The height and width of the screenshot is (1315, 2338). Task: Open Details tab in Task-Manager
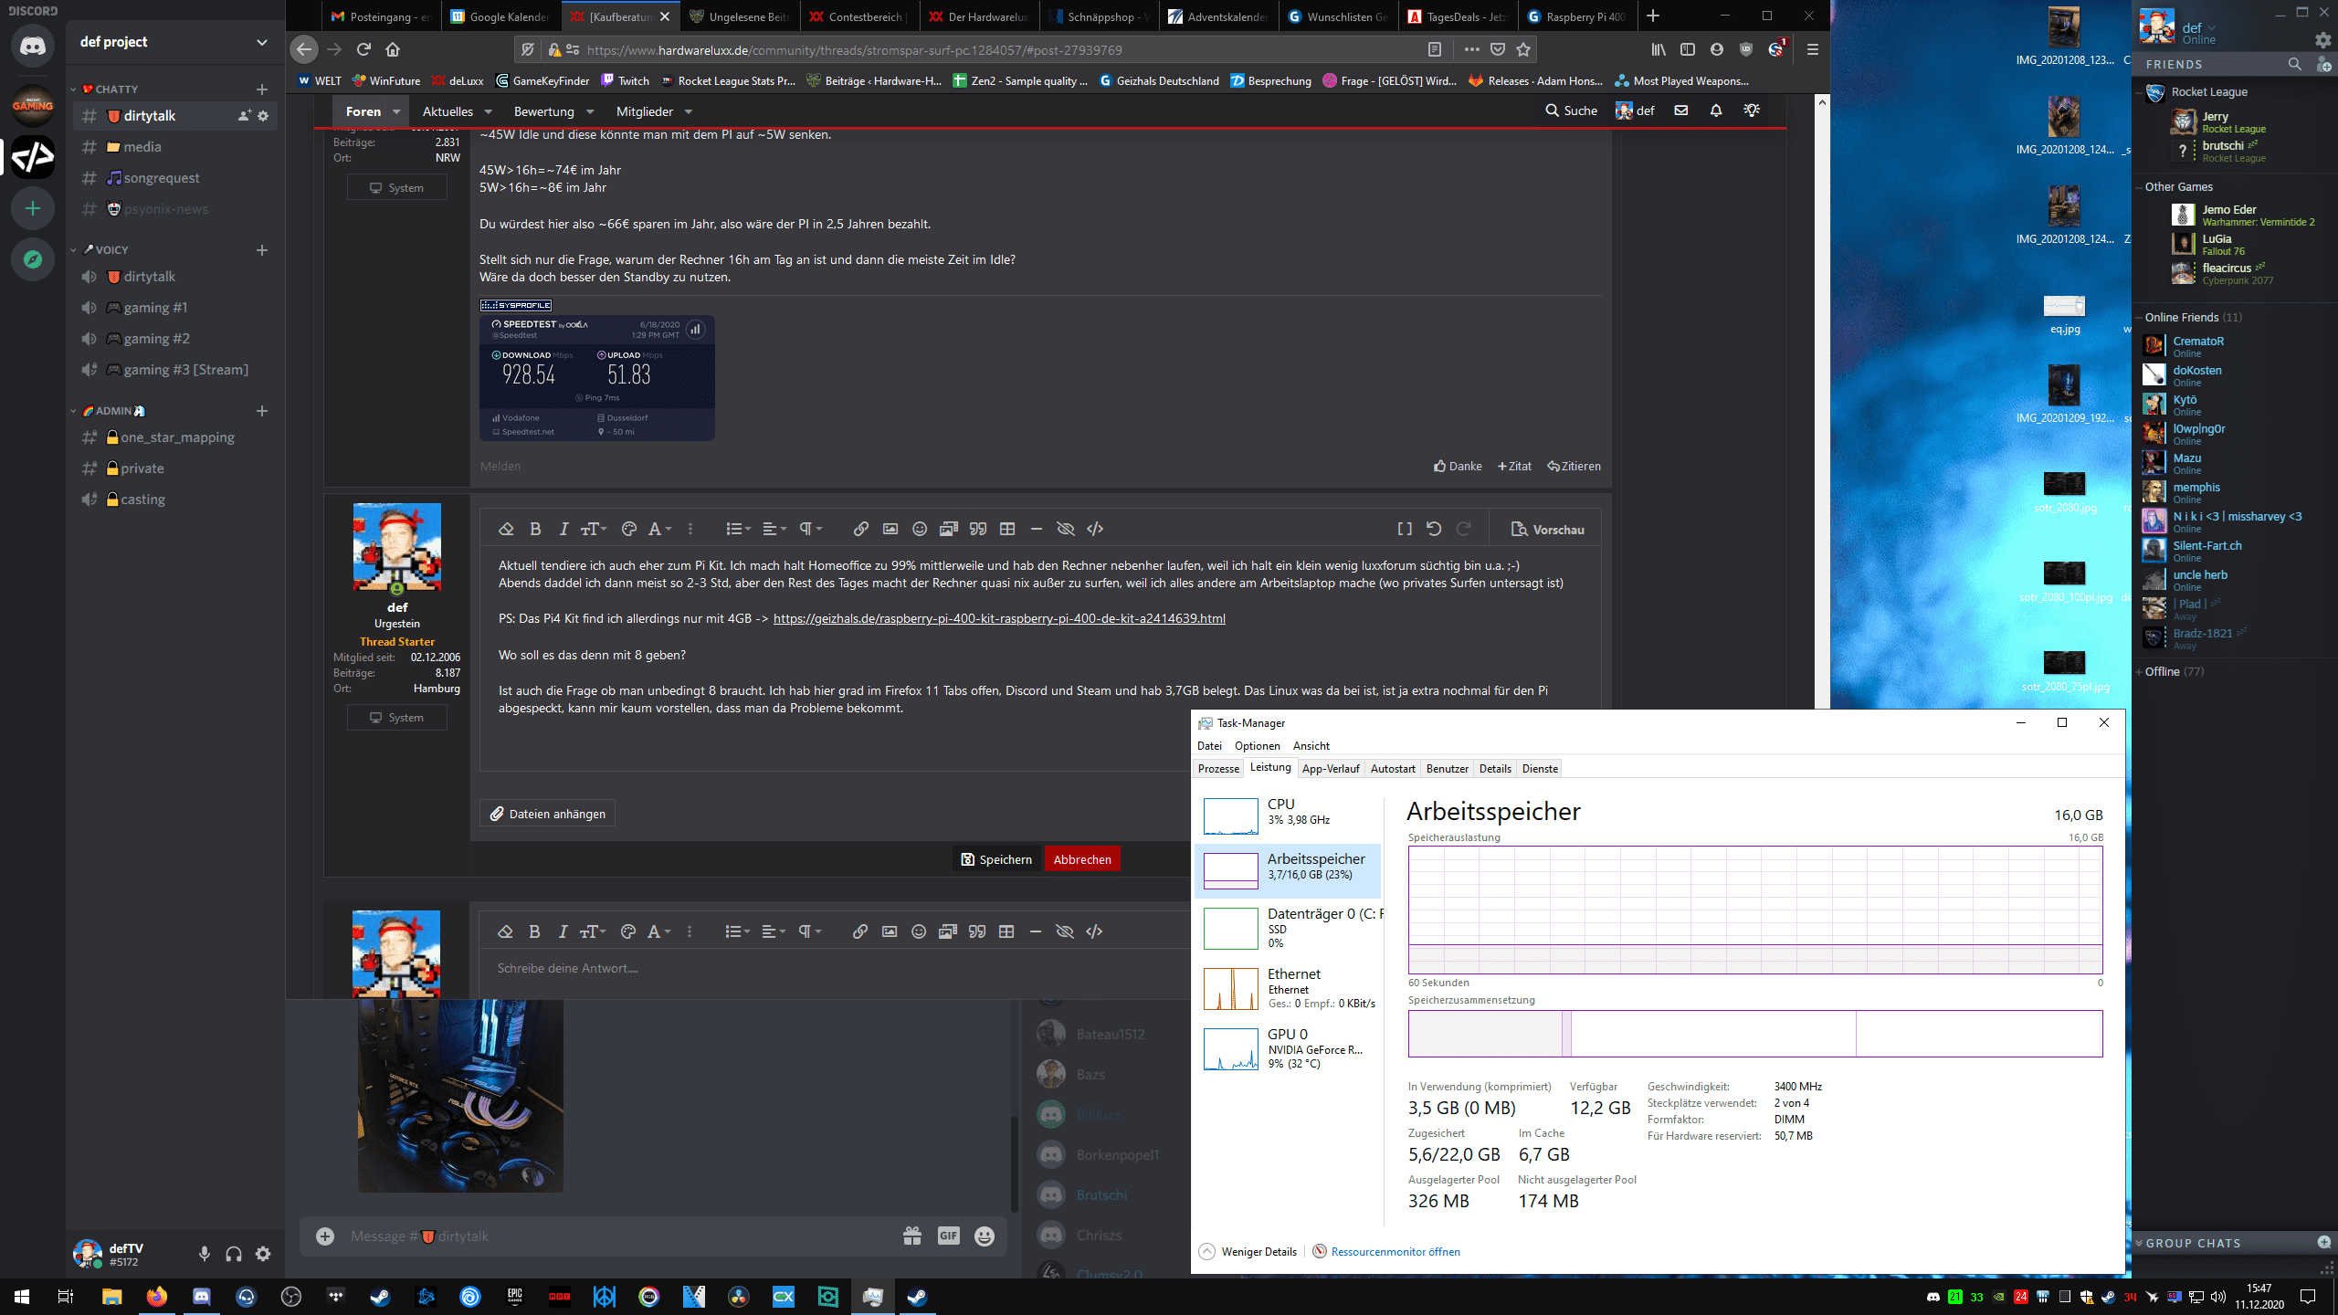(1495, 769)
